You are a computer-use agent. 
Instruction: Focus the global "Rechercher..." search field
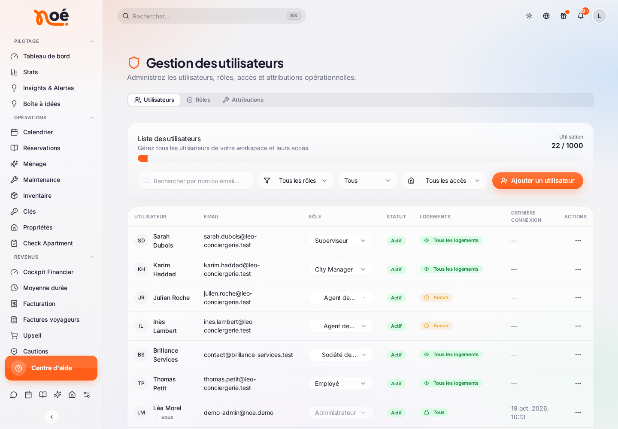212,16
